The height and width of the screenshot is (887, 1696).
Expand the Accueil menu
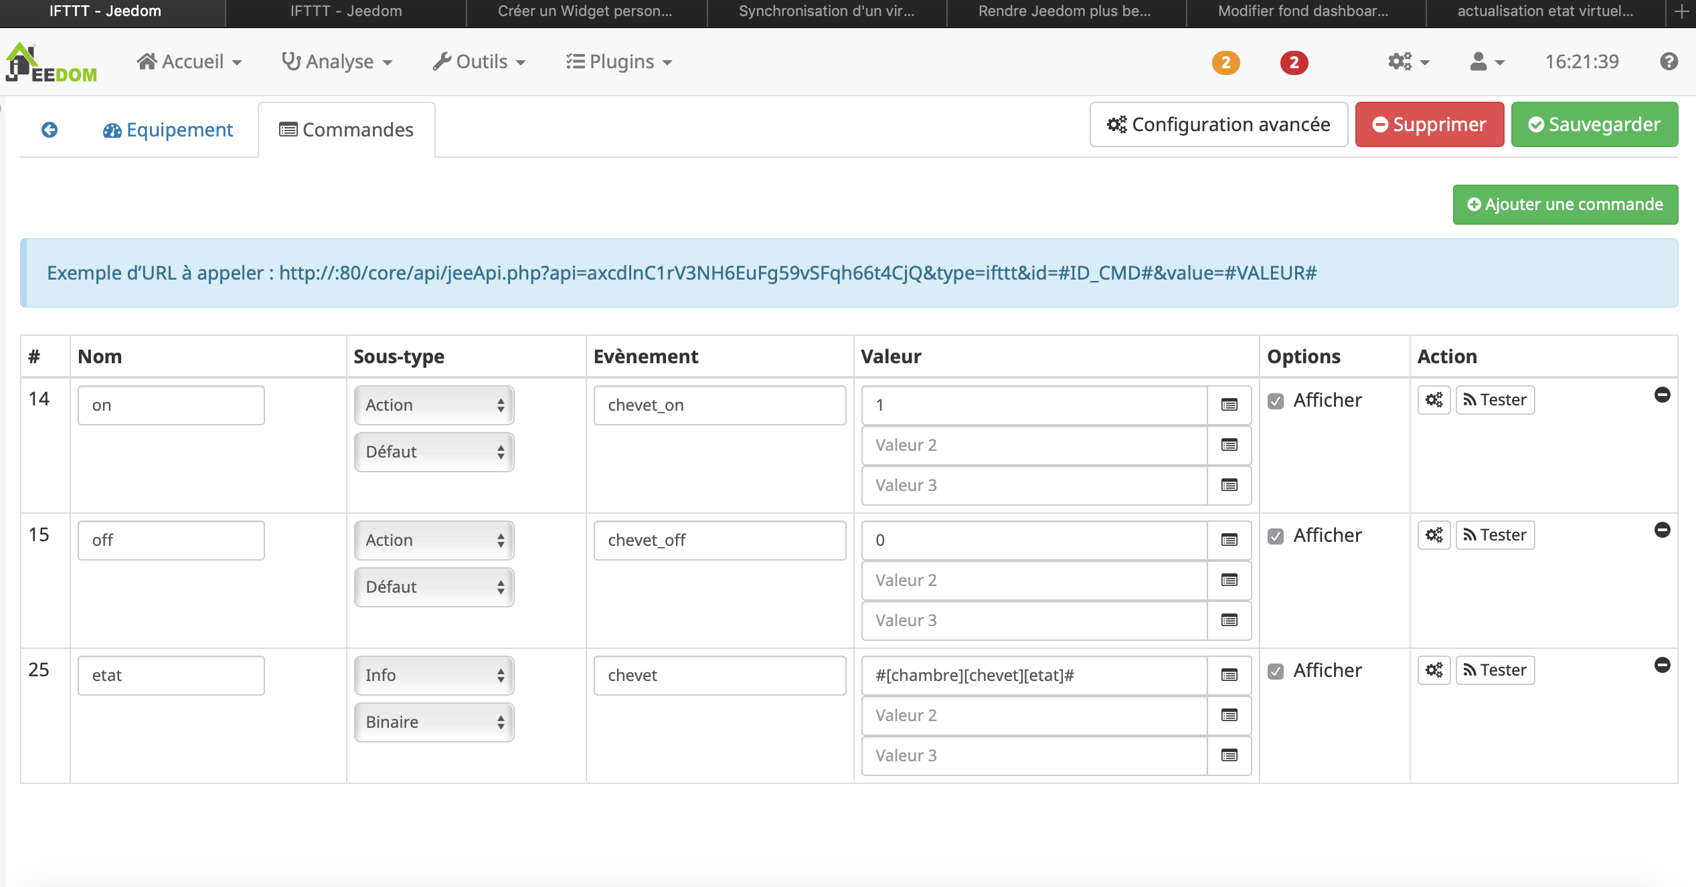pos(189,62)
